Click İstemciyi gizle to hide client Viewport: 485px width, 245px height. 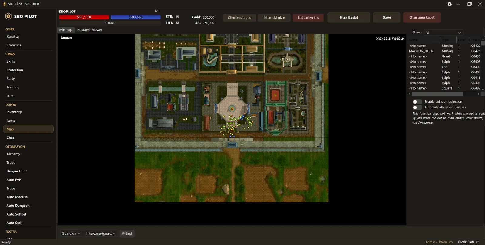(x=274, y=18)
